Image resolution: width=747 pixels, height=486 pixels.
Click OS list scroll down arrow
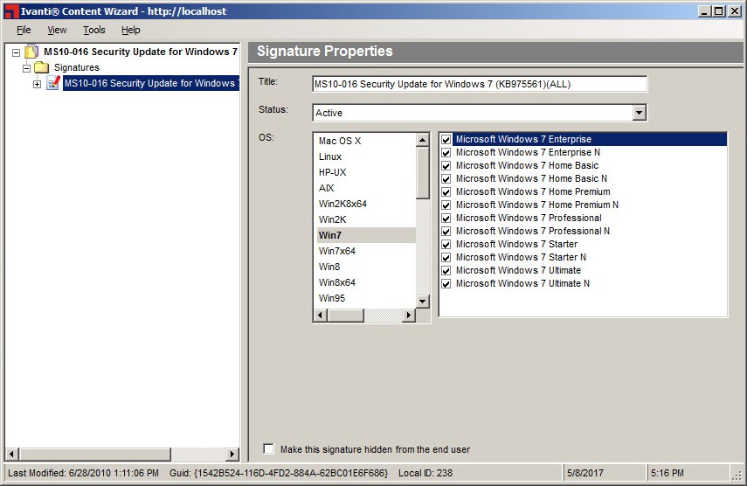pos(423,302)
